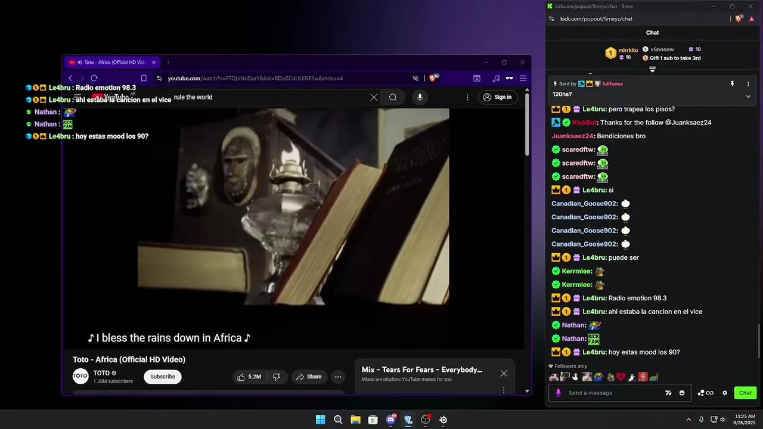Share the Toto Africa video
763x429 pixels.
(309, 377)
